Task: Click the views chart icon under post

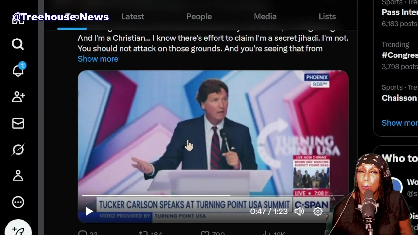Action: click(266, 233)
